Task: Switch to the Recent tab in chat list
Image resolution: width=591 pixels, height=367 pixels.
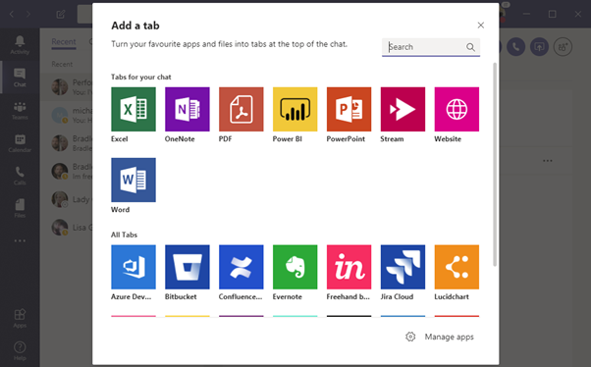Action: click(64, 42)
